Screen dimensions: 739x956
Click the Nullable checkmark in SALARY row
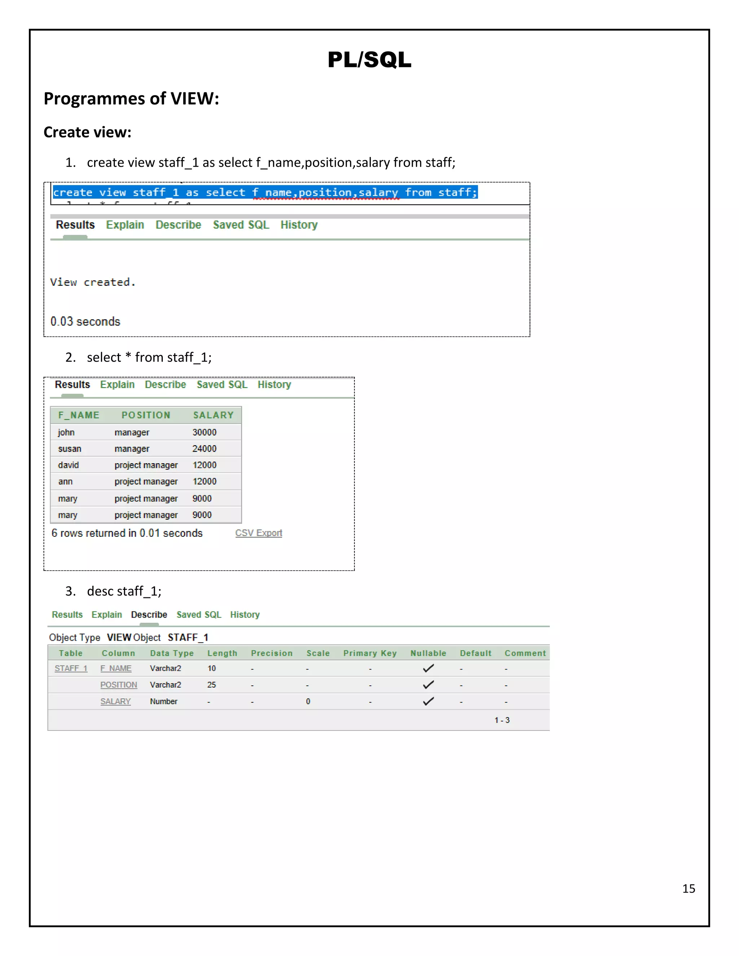click(429, 701)
